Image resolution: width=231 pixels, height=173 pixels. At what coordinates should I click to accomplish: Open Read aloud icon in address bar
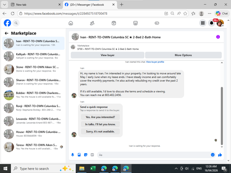tap(179, 13)
